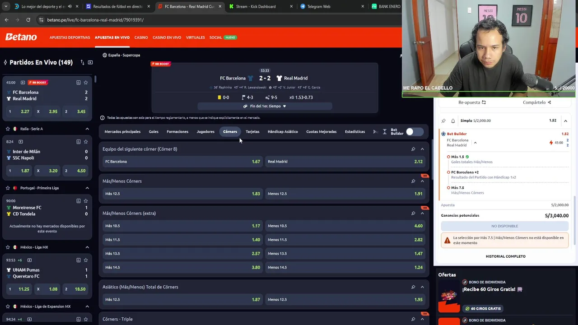Favorite the Inter de Milán match star

click(86, 142)
